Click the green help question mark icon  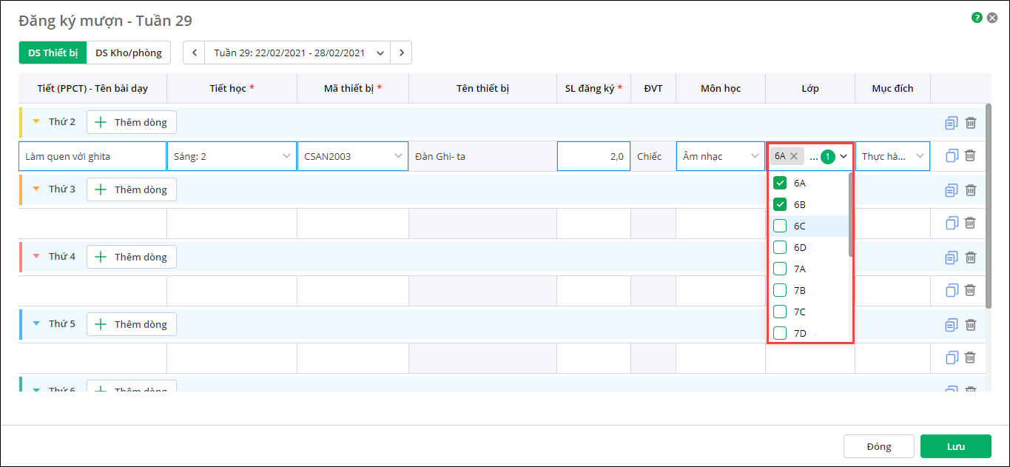point(977,17)
